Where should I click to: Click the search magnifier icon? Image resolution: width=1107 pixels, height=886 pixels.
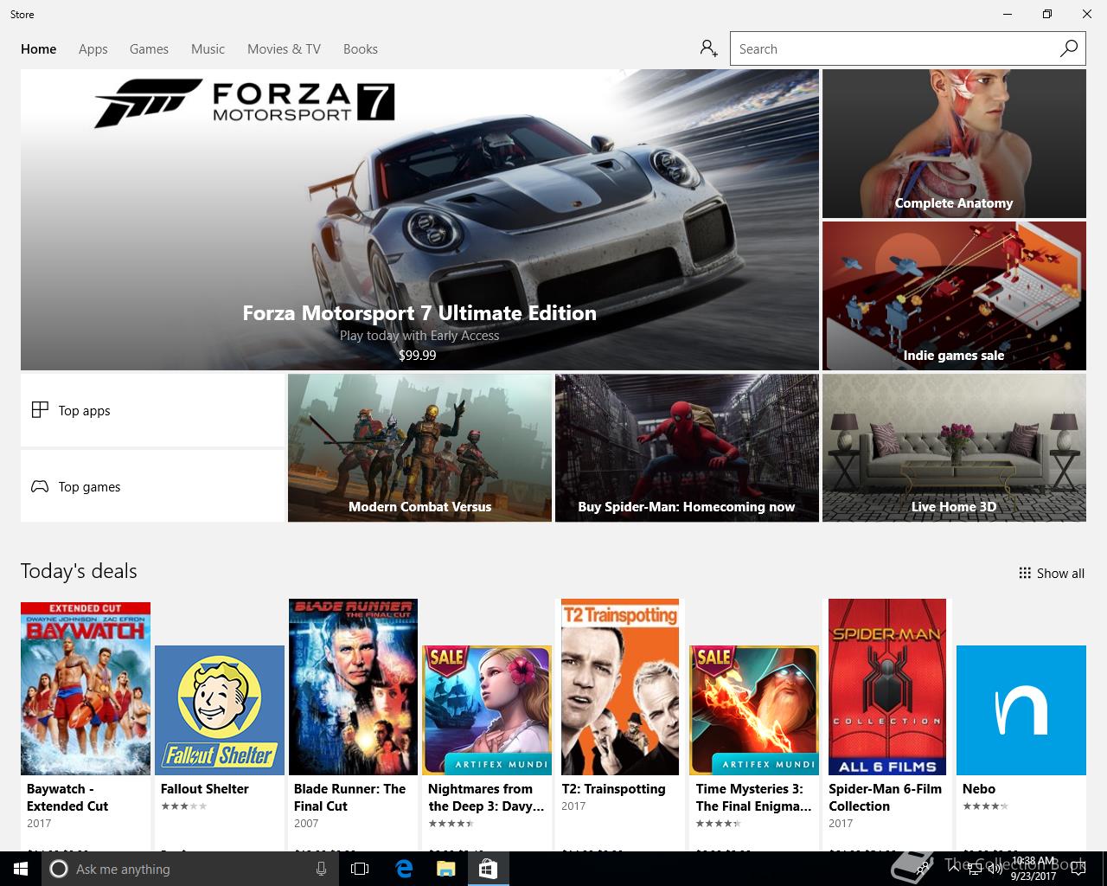1069,48
